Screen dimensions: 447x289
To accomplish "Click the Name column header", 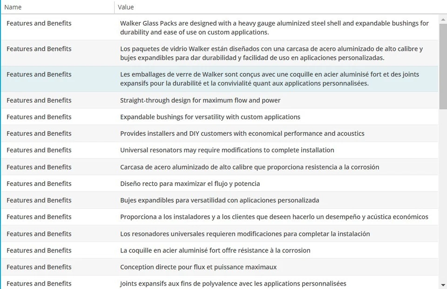I will tap(13, 7).
